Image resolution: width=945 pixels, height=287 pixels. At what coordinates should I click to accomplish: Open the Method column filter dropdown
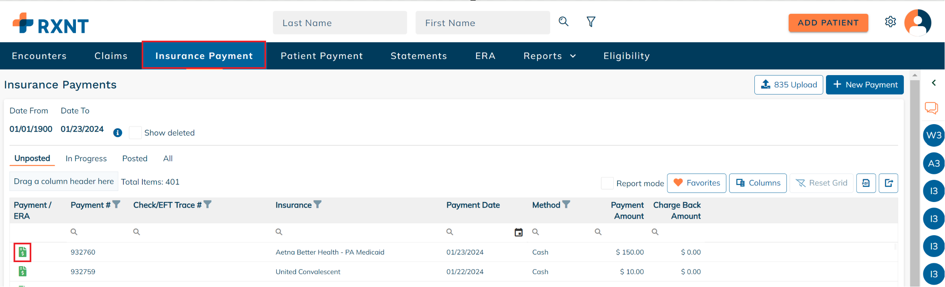point(566,204)
